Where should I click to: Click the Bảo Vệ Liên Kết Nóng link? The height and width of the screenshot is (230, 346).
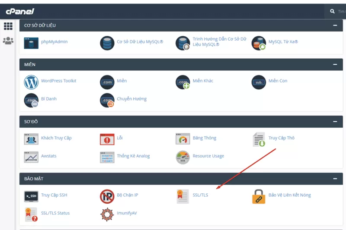coord(289,195)
